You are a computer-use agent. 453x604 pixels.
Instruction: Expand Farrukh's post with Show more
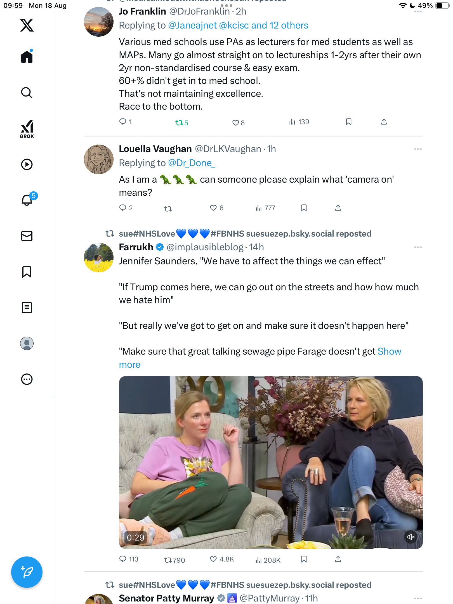(x=389, y=351)
